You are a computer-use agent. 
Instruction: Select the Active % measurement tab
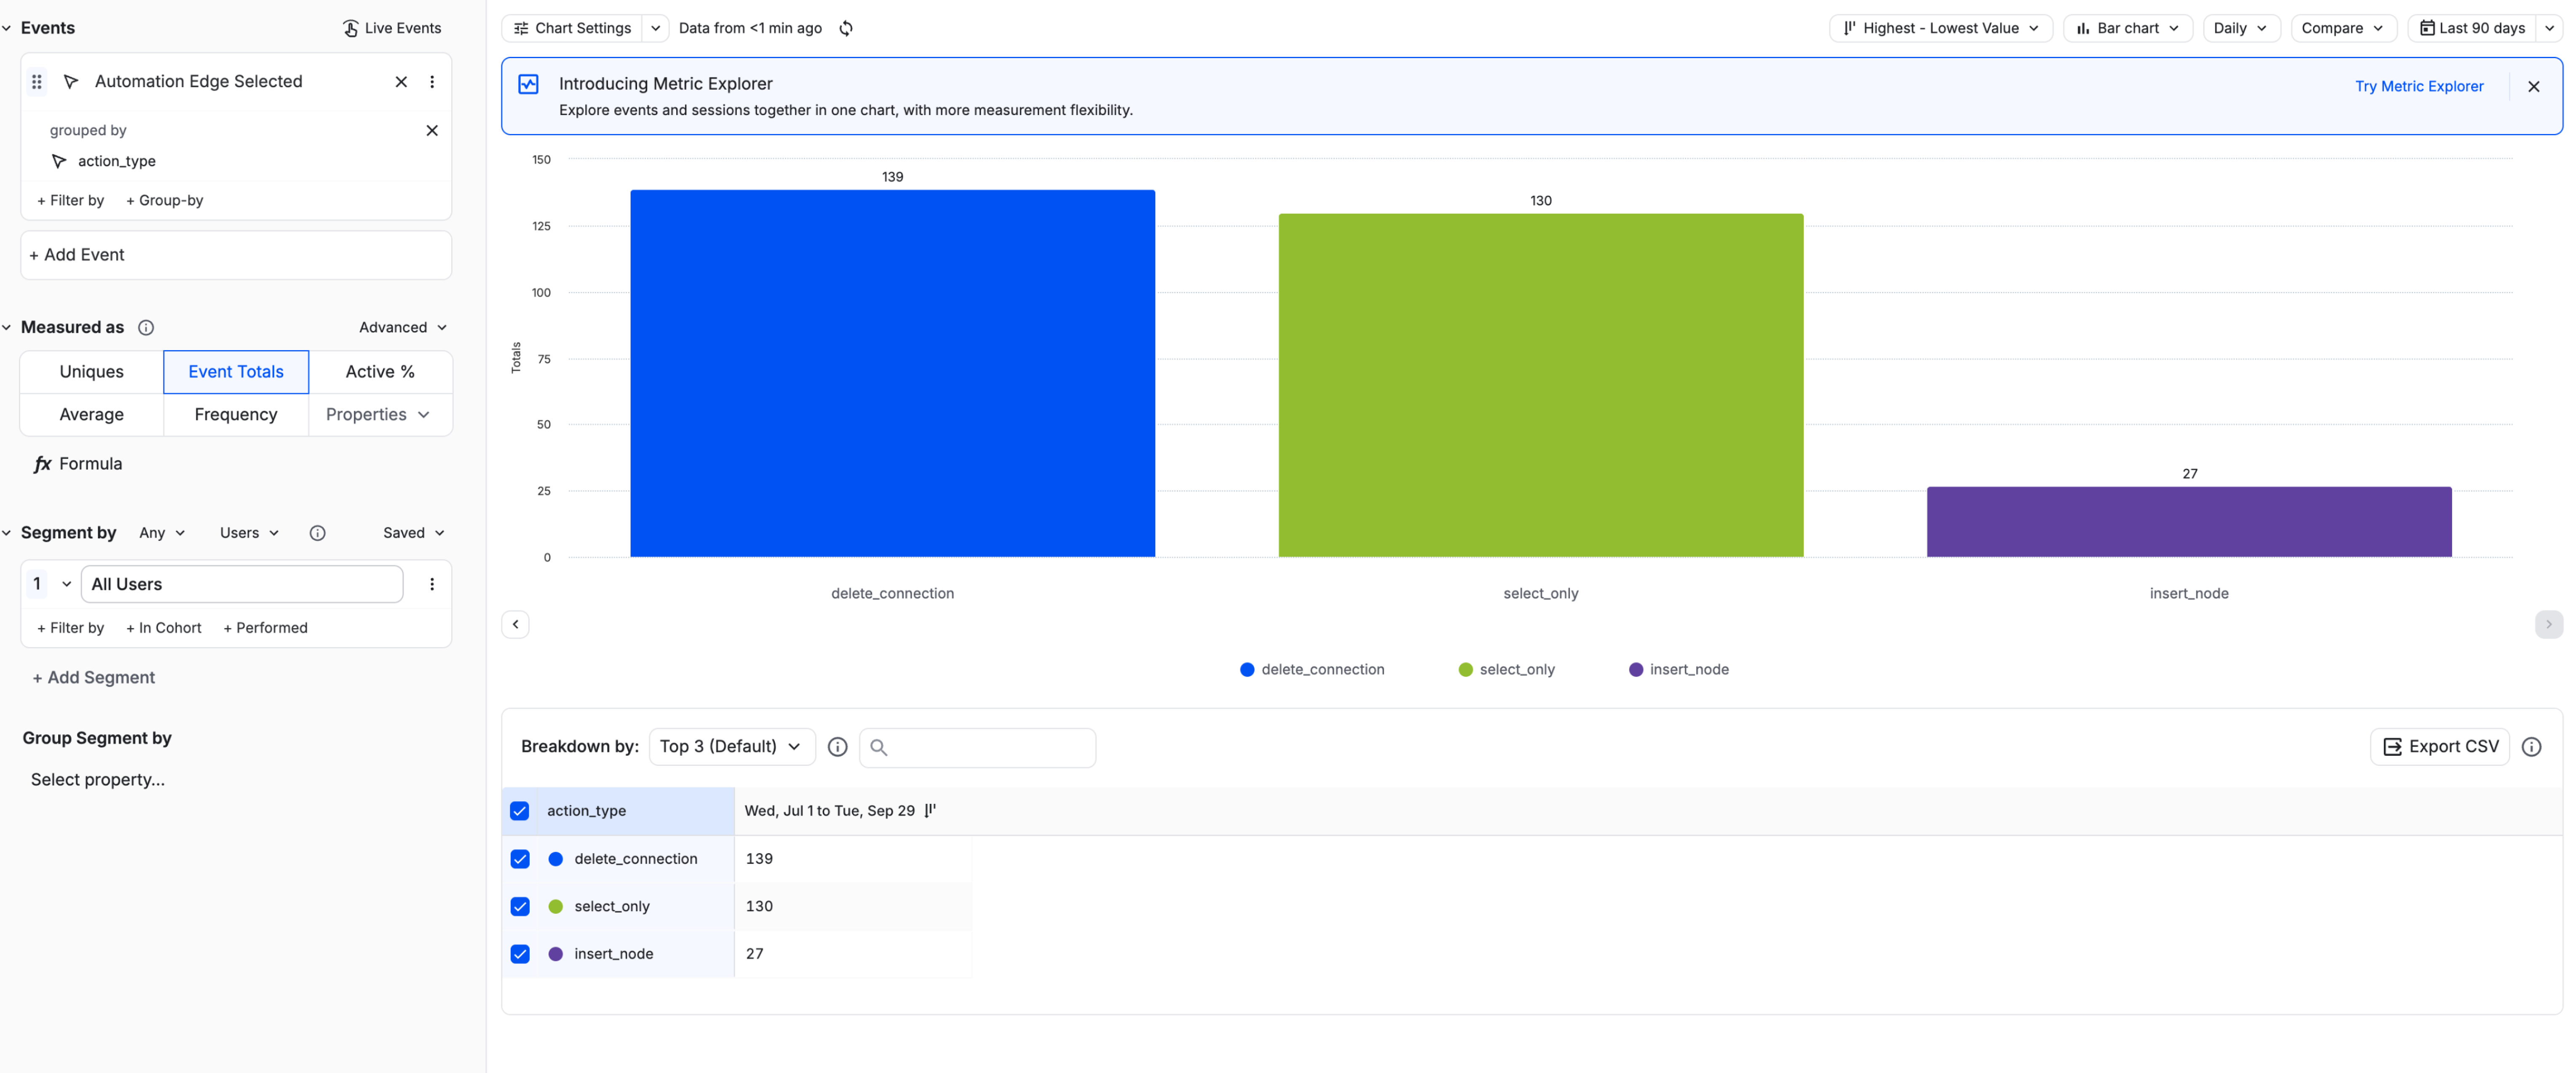tap(380, 372)
